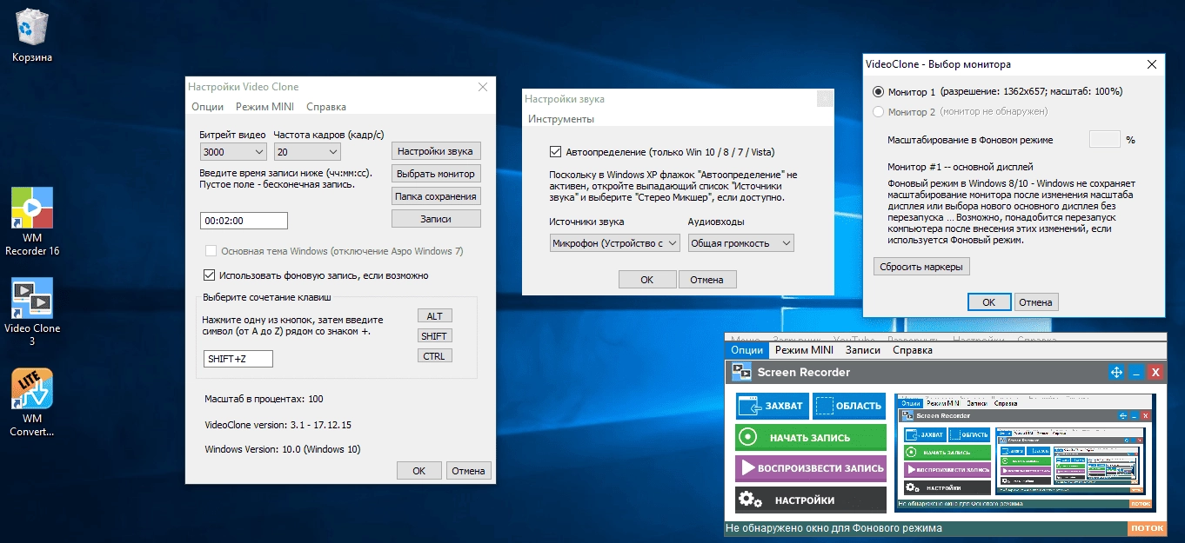Toggle the Автоопределение checkbox in sound settings
This screenshot has width=1185, height=543.
556,150
